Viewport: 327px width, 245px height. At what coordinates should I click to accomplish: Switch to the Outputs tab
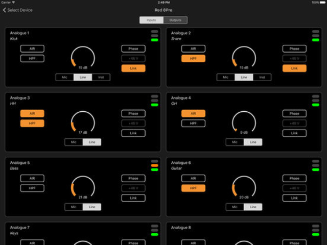[x=175, y=20]
